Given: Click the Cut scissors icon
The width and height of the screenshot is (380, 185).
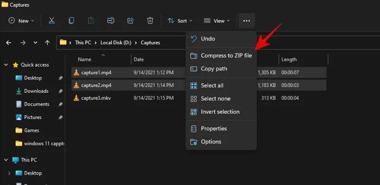Looking at the screenshot, I should click(x=52, y=20).
